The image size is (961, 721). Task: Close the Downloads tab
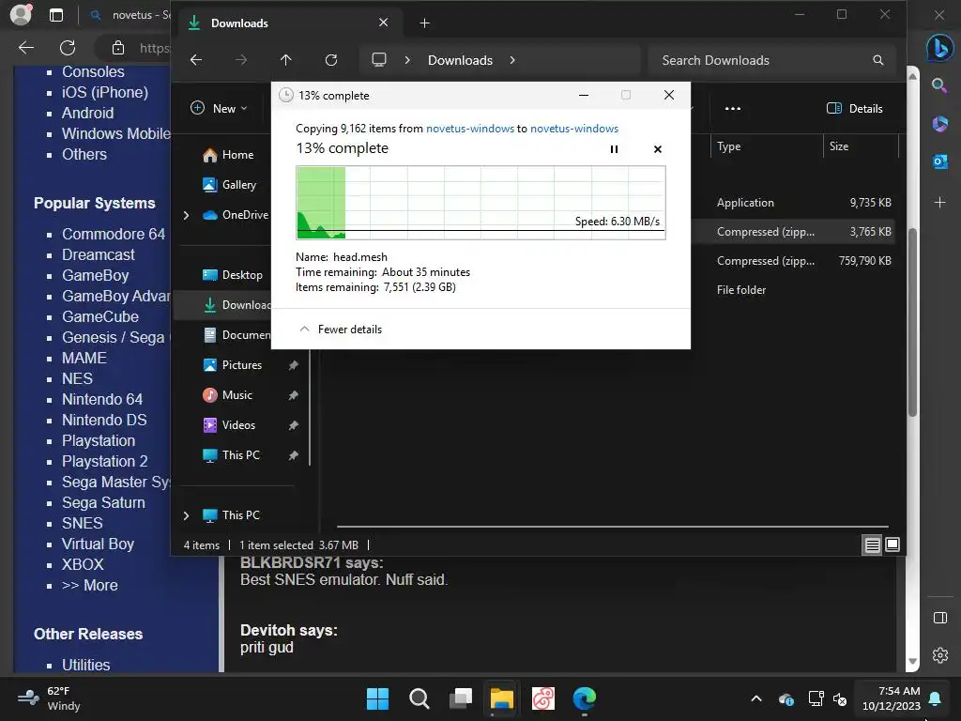(x=384, y=23)
